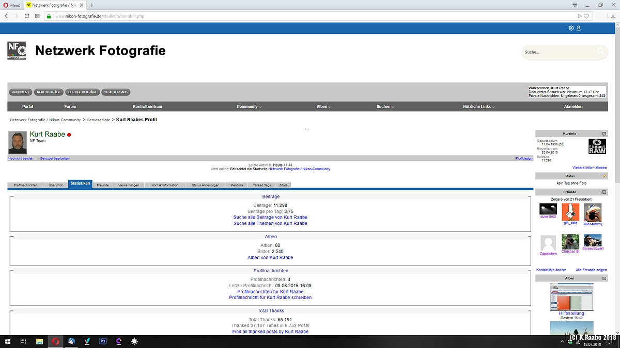This screenshot has width=620, height=348.
Task: Open the user account icon in blue bar
Action: (x=579, y=28)
